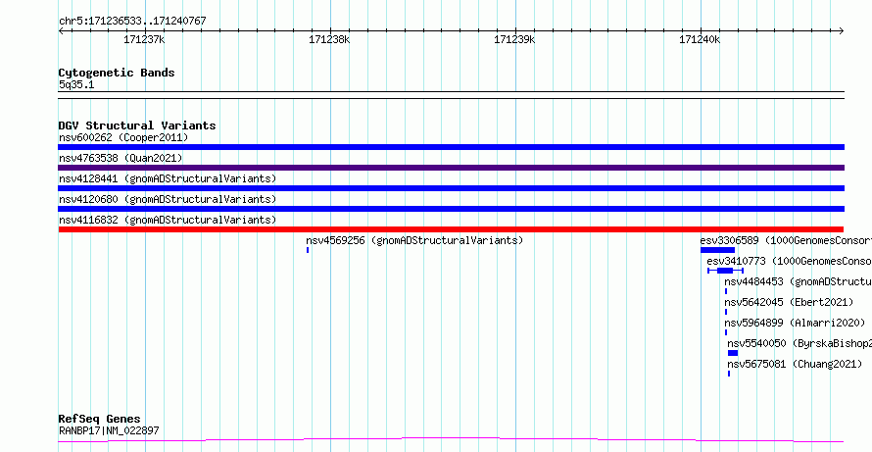Click the short blue bar under nsv5540050

(733, 353)
